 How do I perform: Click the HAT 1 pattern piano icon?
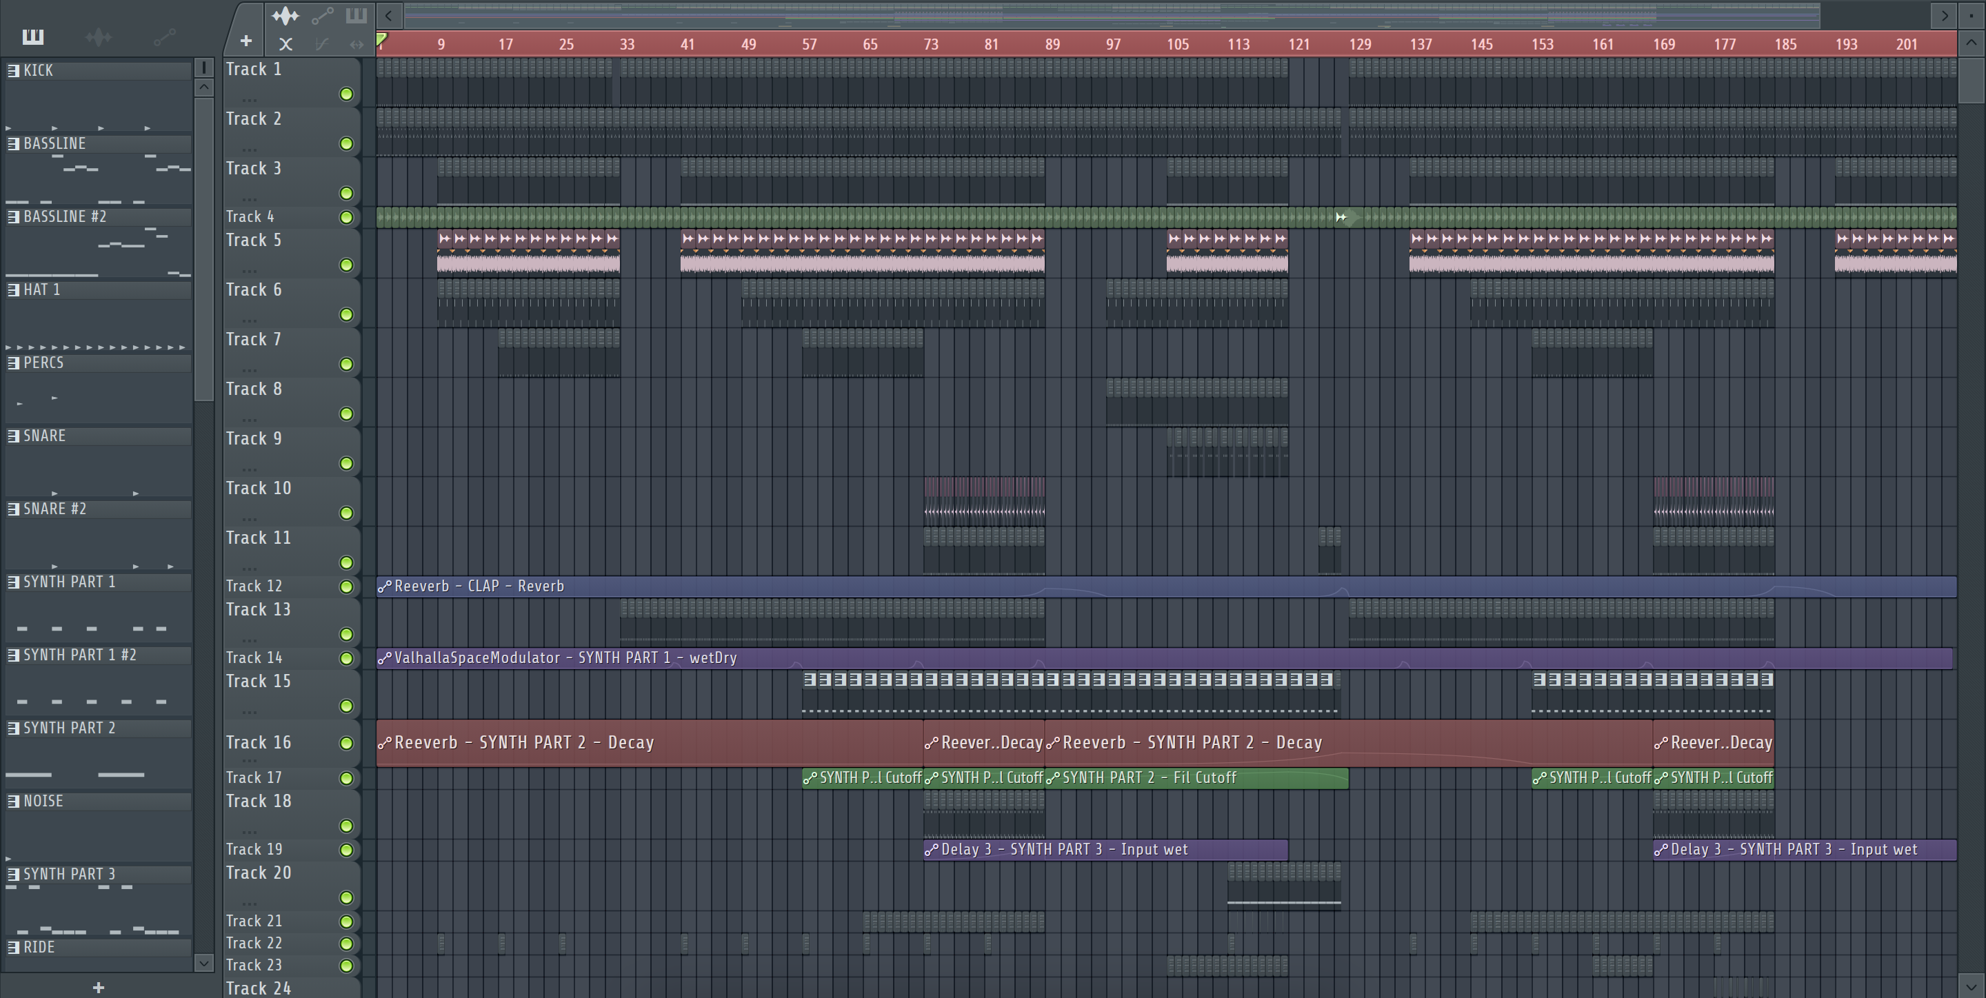(x=13, y=289)
